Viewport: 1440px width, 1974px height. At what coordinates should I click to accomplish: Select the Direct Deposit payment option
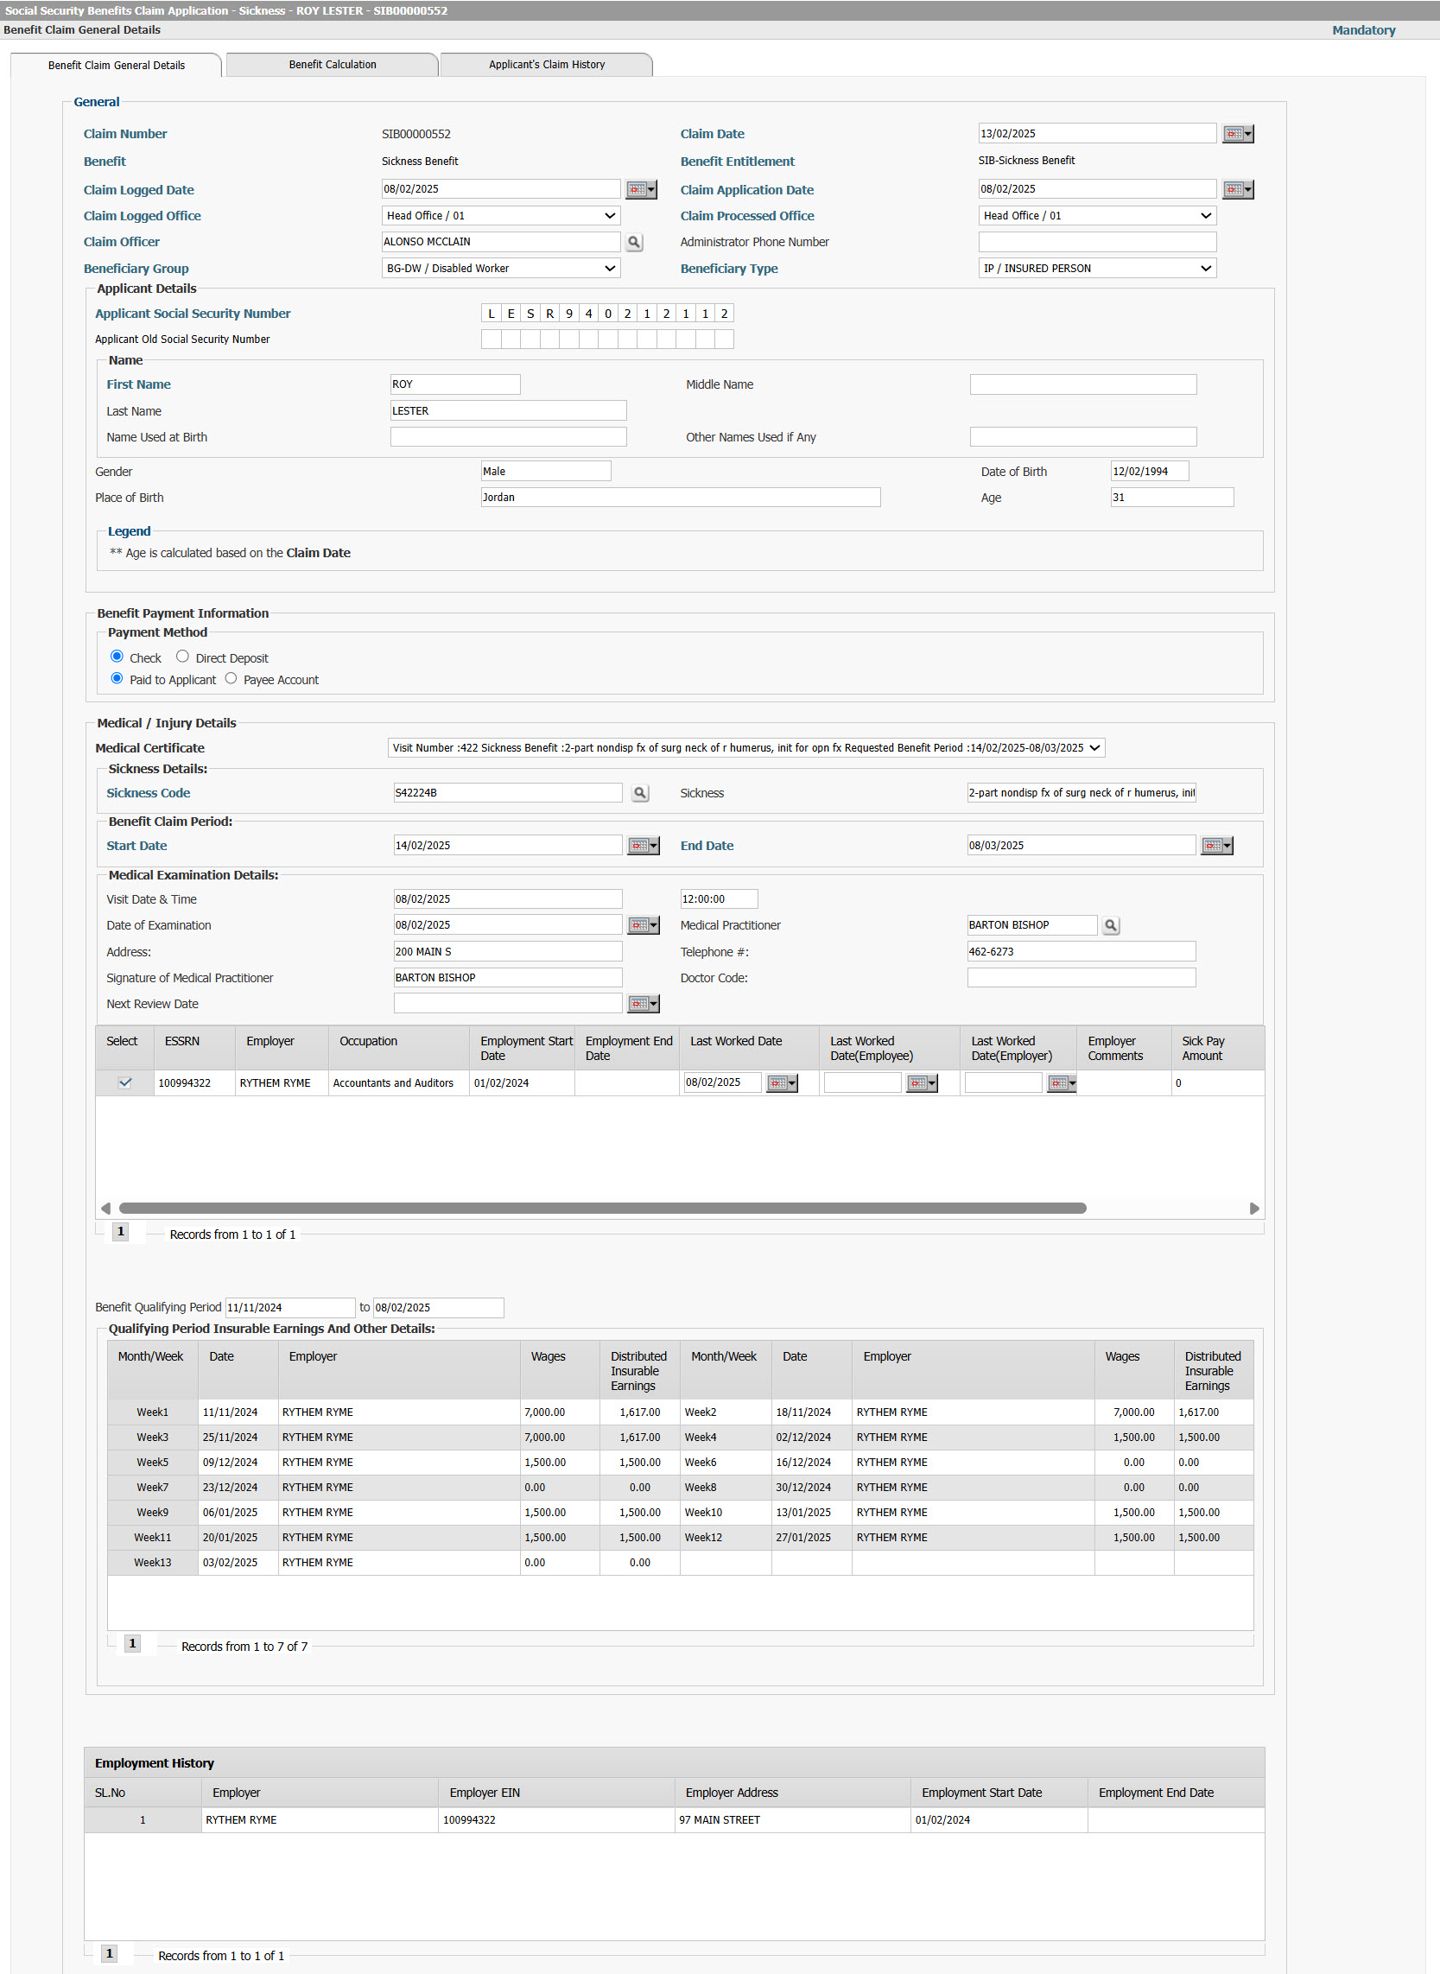click(182, 657)
